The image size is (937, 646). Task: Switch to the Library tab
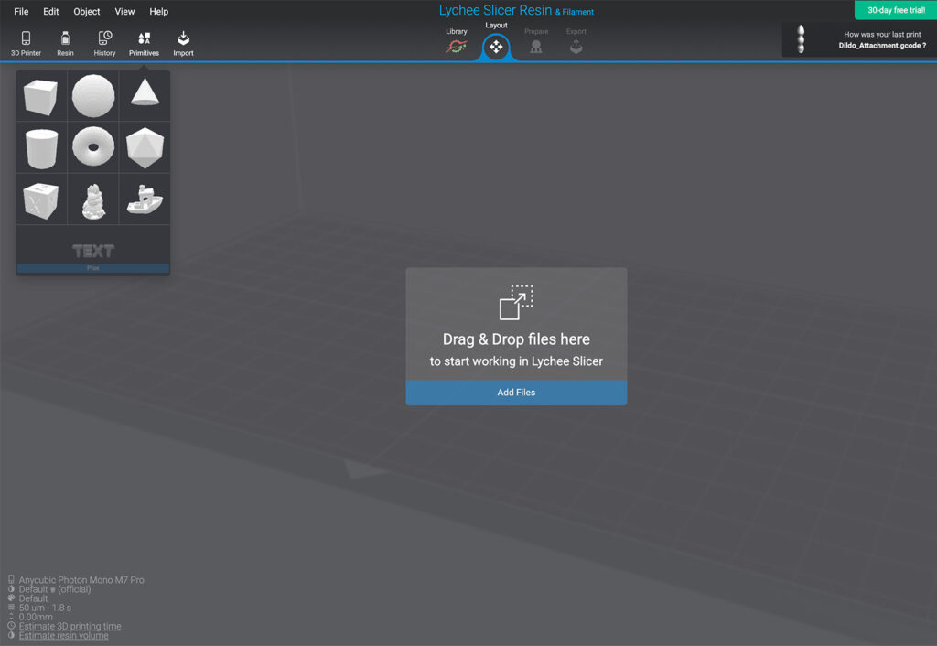pos(456,43)
